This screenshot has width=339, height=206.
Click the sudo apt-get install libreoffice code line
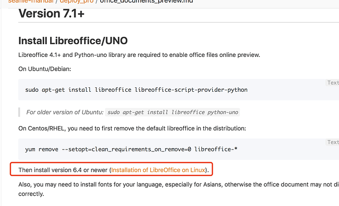(136, 90)
